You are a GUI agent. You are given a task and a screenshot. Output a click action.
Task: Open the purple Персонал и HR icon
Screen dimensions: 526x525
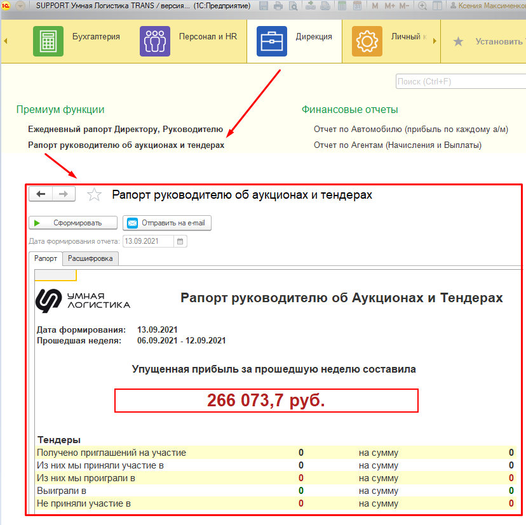pos(155,41)
